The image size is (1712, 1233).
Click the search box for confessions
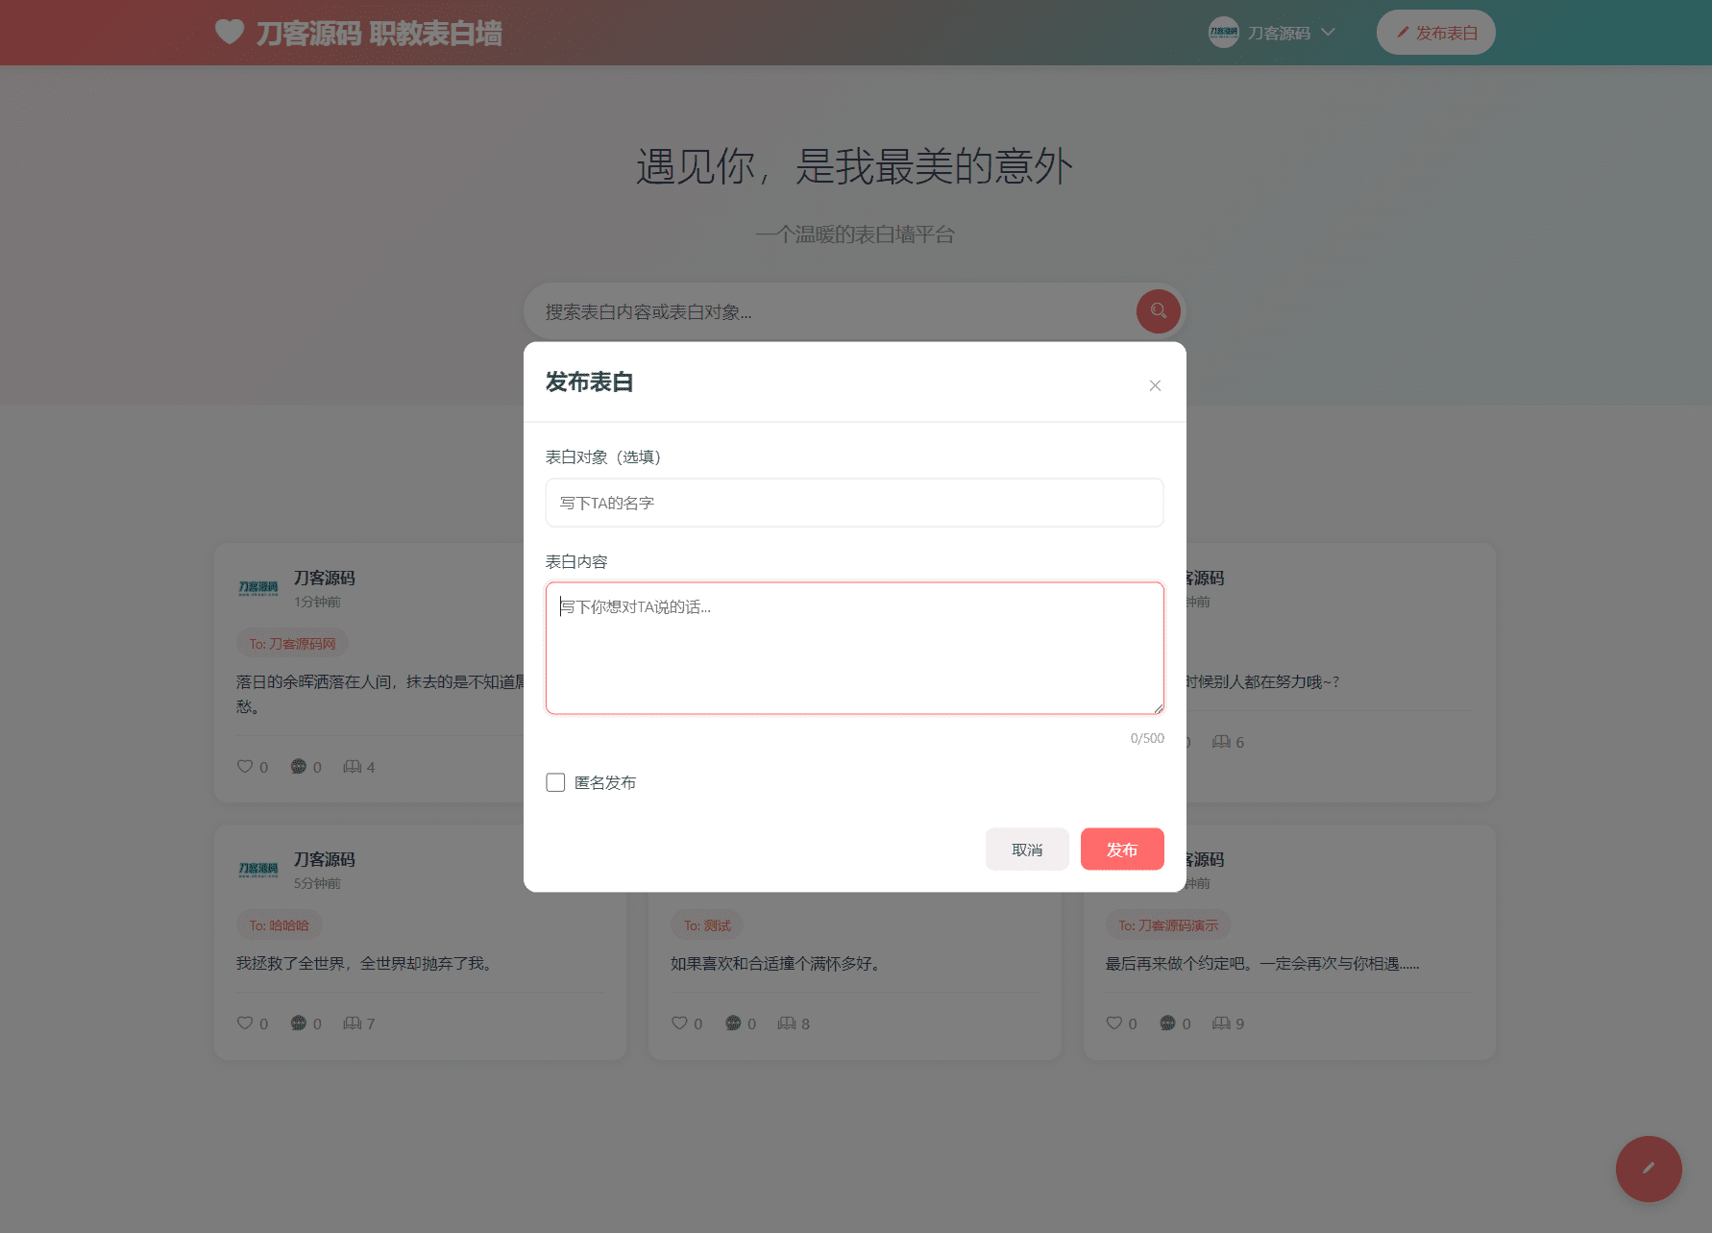tap(826, 311)
